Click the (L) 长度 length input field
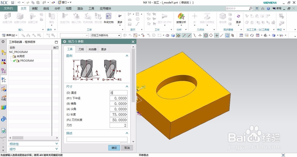This screenshot has width=297, height=157. 119,114
